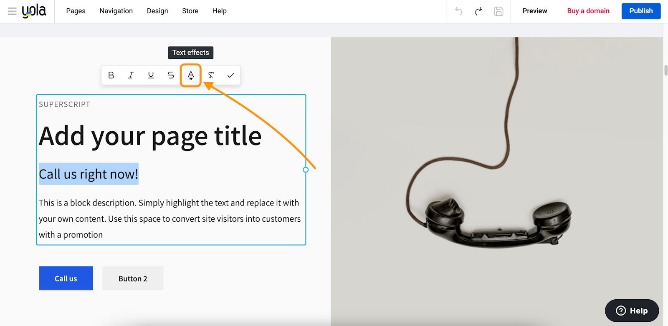The image size is (668, 326).
Task: Clear formatting from selected text
Action: [x=211, y=75]
